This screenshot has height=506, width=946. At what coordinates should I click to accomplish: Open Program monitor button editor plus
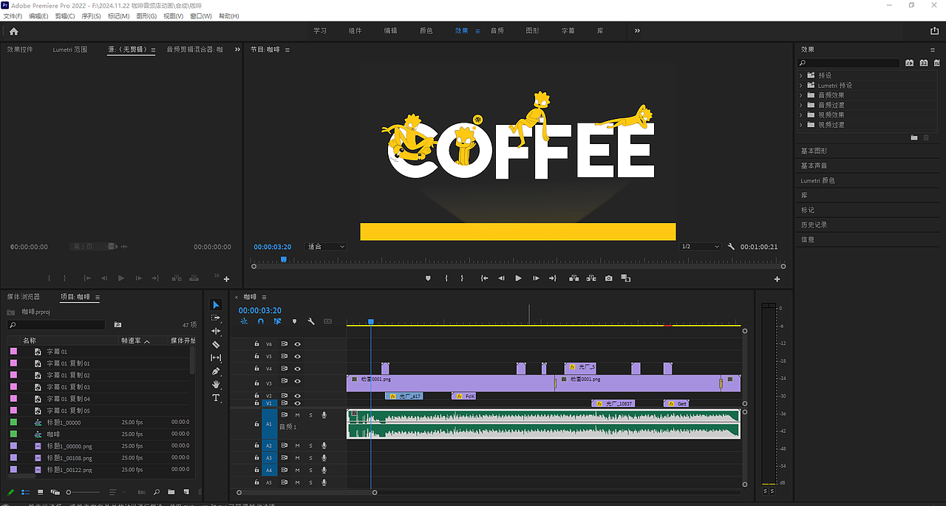click(x=777, y=279)
